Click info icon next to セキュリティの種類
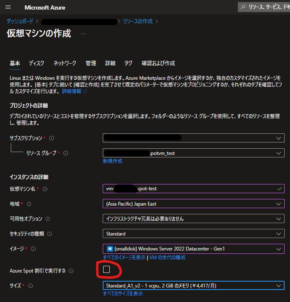290x302 pixels. [50, 234]
